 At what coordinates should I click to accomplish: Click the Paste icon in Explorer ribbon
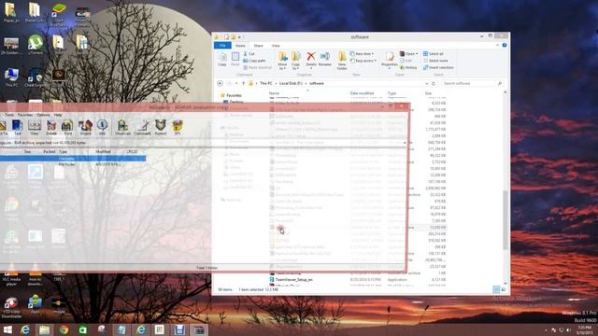point(235,60)
